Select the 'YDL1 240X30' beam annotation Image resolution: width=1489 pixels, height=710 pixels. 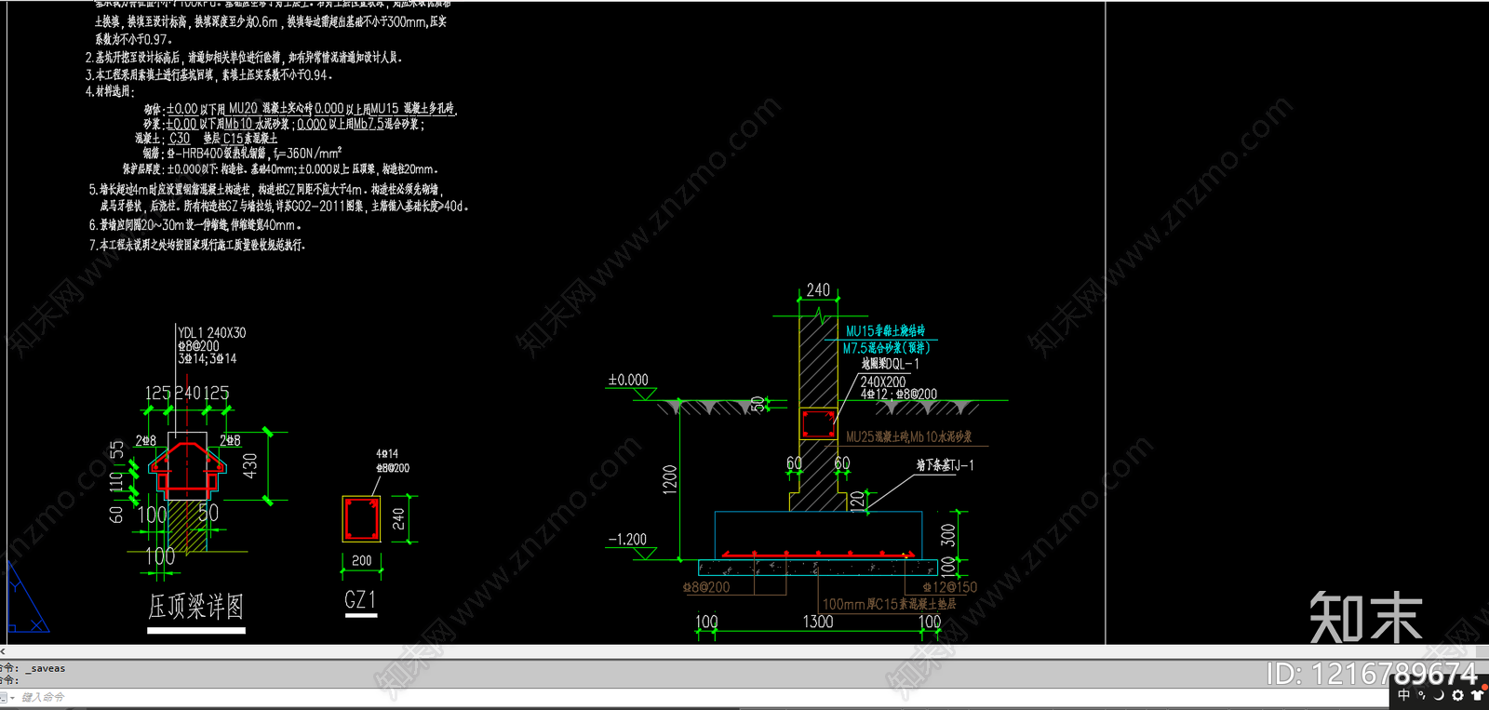click(x=212, y=332)
